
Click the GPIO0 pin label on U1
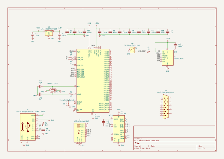107,52
